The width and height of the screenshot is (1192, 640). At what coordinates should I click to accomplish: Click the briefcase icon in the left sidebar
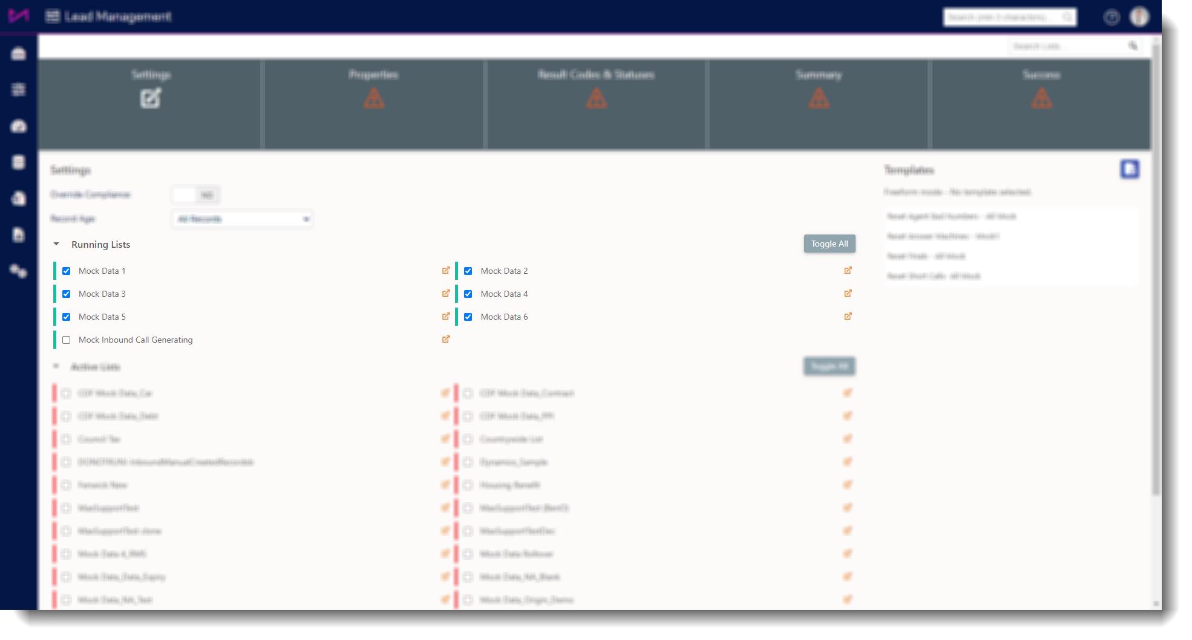pos(19,54)
